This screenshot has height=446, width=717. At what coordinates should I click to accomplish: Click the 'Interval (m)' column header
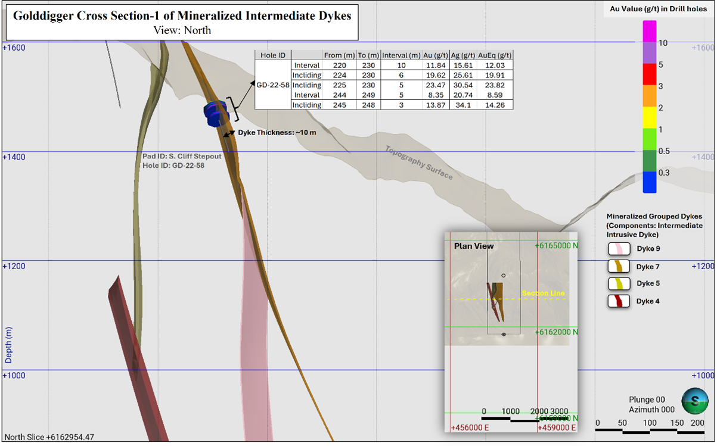click(x=401, y=55)
